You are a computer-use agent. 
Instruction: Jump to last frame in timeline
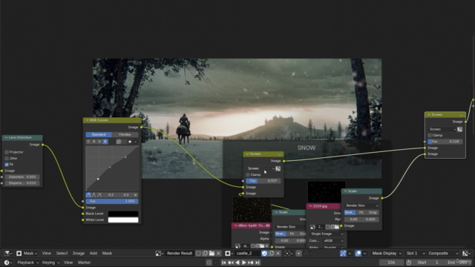258,263
